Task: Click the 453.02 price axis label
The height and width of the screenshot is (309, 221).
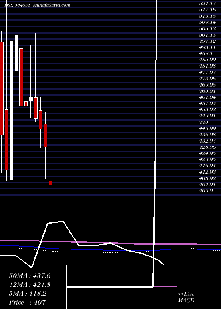Action: tap(208, 110)
